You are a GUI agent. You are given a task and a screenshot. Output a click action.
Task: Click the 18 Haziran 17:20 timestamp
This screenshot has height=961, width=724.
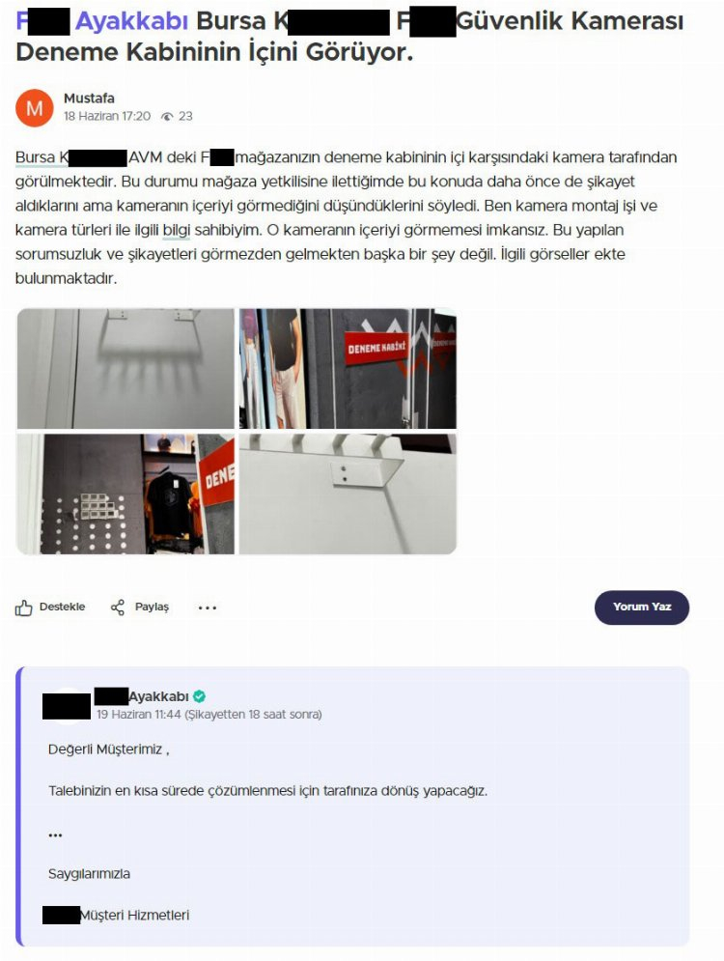coord(107,117)
